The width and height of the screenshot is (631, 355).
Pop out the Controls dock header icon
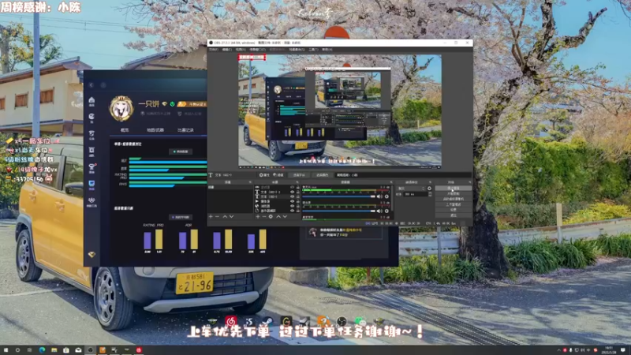(469, 182)
